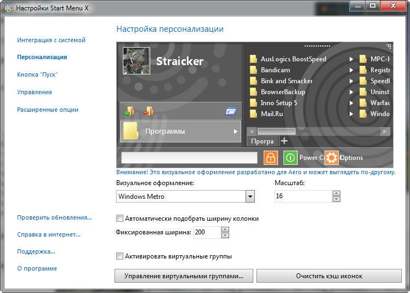Click the orange lock icon
Viewport: 410px width, 293px height.
(271, 158)
